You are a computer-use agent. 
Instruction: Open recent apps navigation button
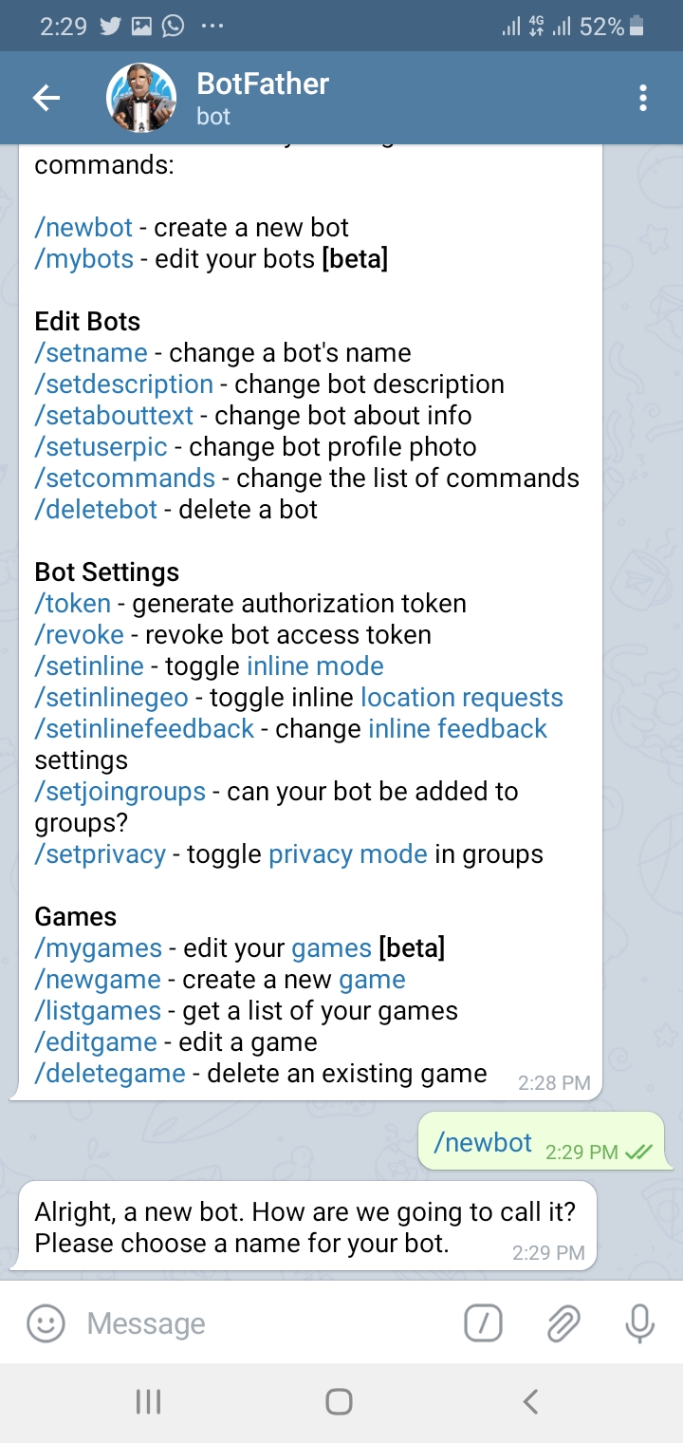tap(148, 1401)
